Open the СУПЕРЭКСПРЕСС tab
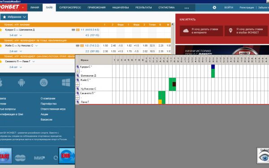 coord(70,8)
